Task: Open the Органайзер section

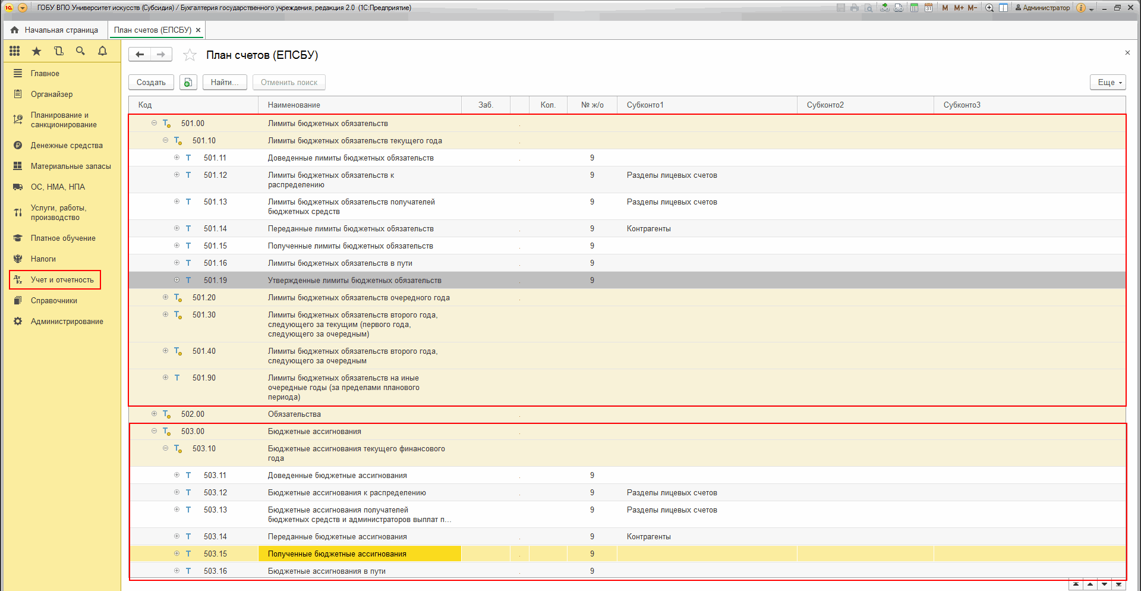Action: click(x=52, y=94)
